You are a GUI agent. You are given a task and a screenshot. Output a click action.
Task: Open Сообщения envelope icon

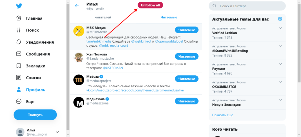pyautogui.click(x=19, y=54)
